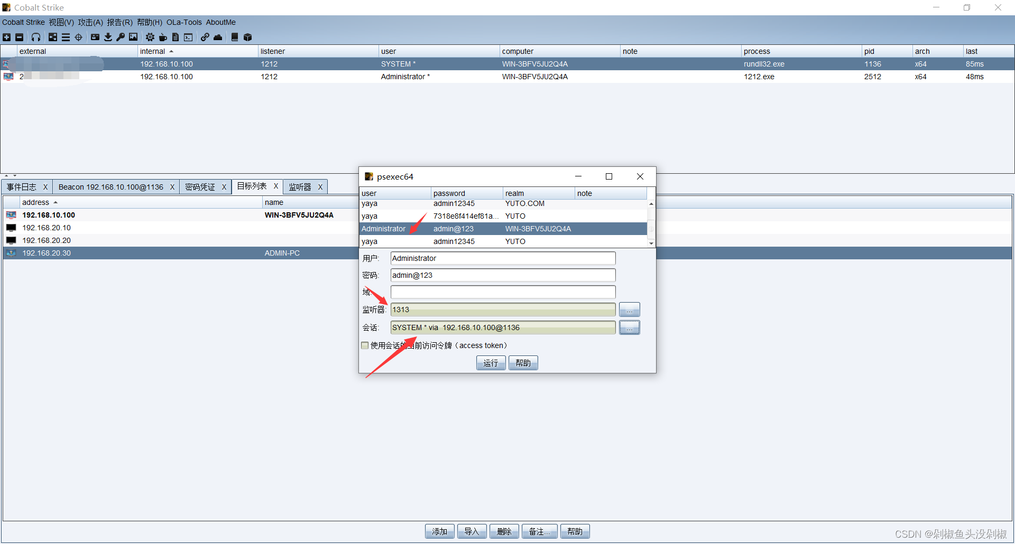Click the coffee cup Java applet icon
This screenshot has width=1015, height=544.
tap(163, 37)
